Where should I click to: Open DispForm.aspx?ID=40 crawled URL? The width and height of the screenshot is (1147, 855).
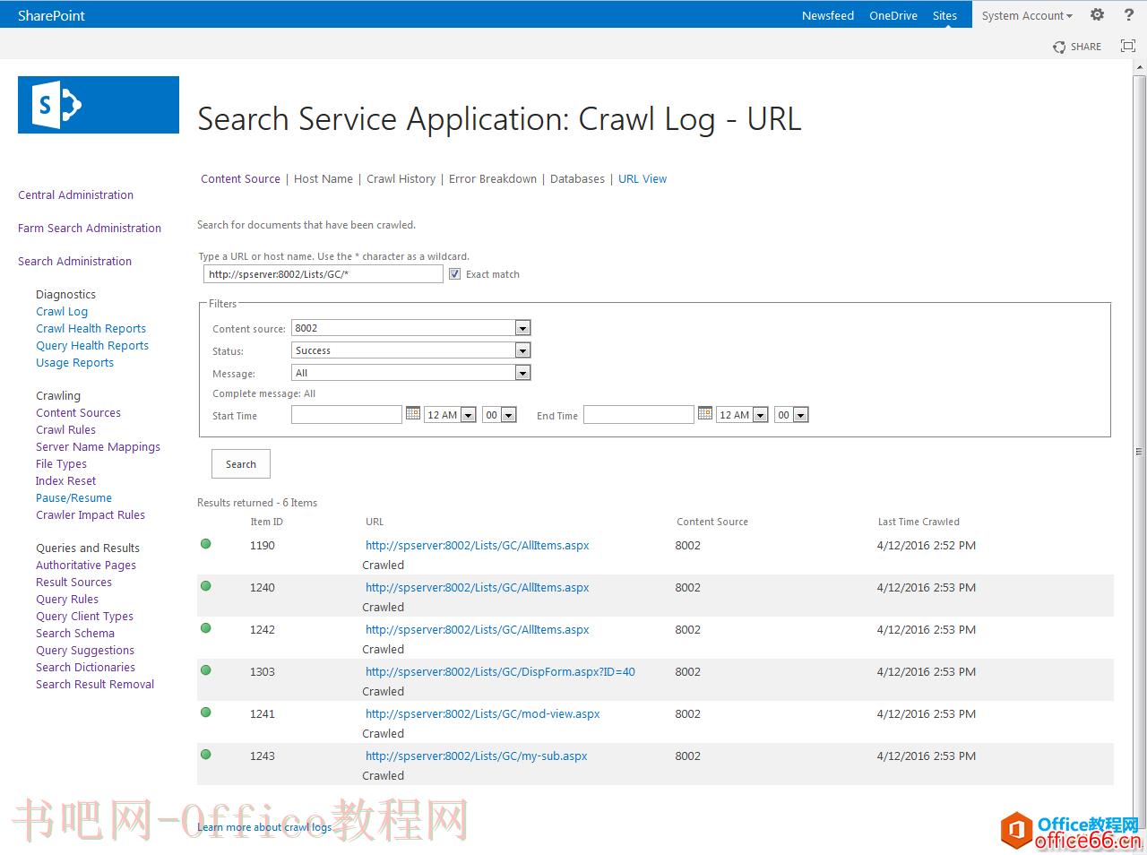coord(500,671)
